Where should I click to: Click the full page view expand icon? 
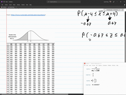pyautogui.click(x=123, y=10)
